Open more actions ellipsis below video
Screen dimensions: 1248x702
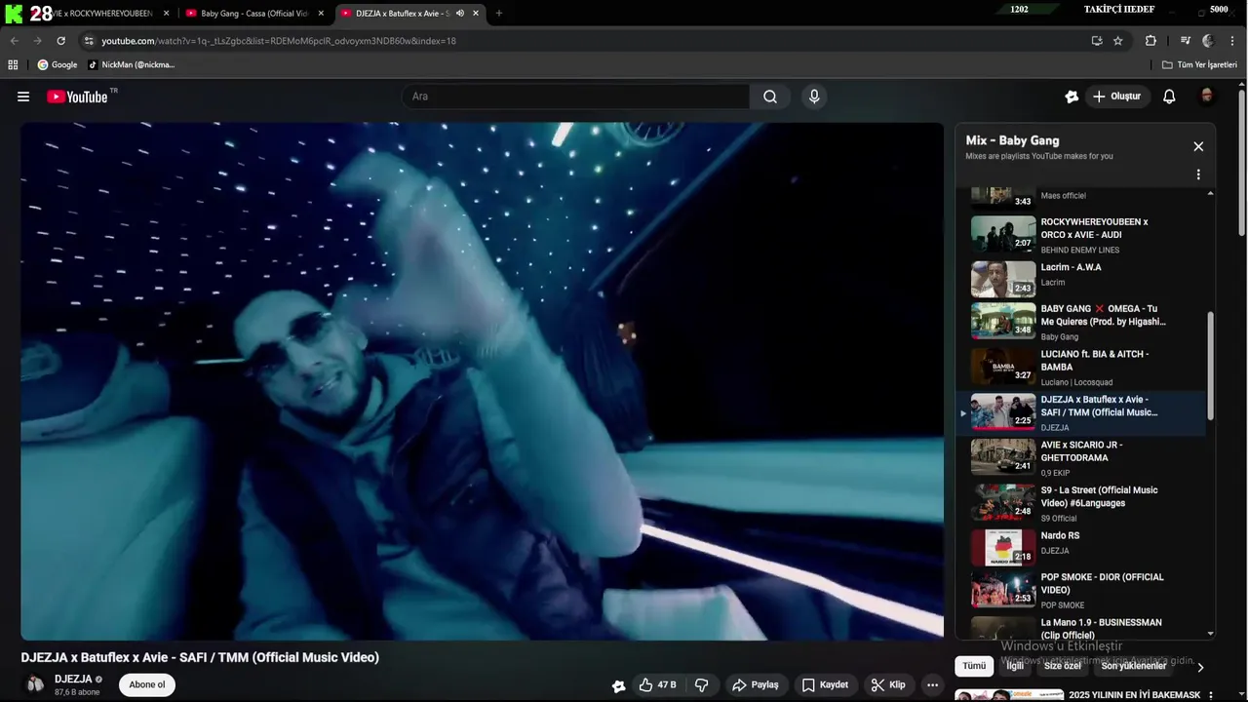point(932,685)
